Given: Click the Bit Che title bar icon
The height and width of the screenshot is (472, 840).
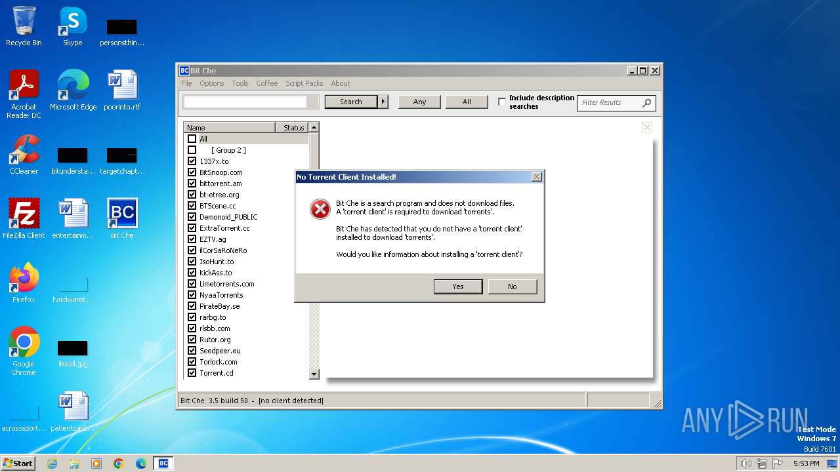Looking at the screenshot, I should pyautogui.click(x=184, y=71).
